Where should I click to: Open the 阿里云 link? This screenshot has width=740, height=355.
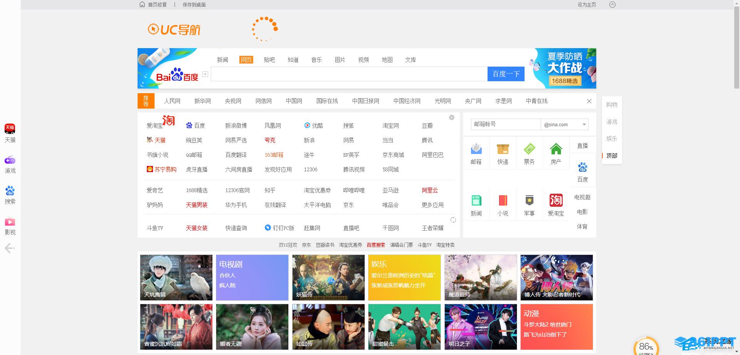pos(430,190)
